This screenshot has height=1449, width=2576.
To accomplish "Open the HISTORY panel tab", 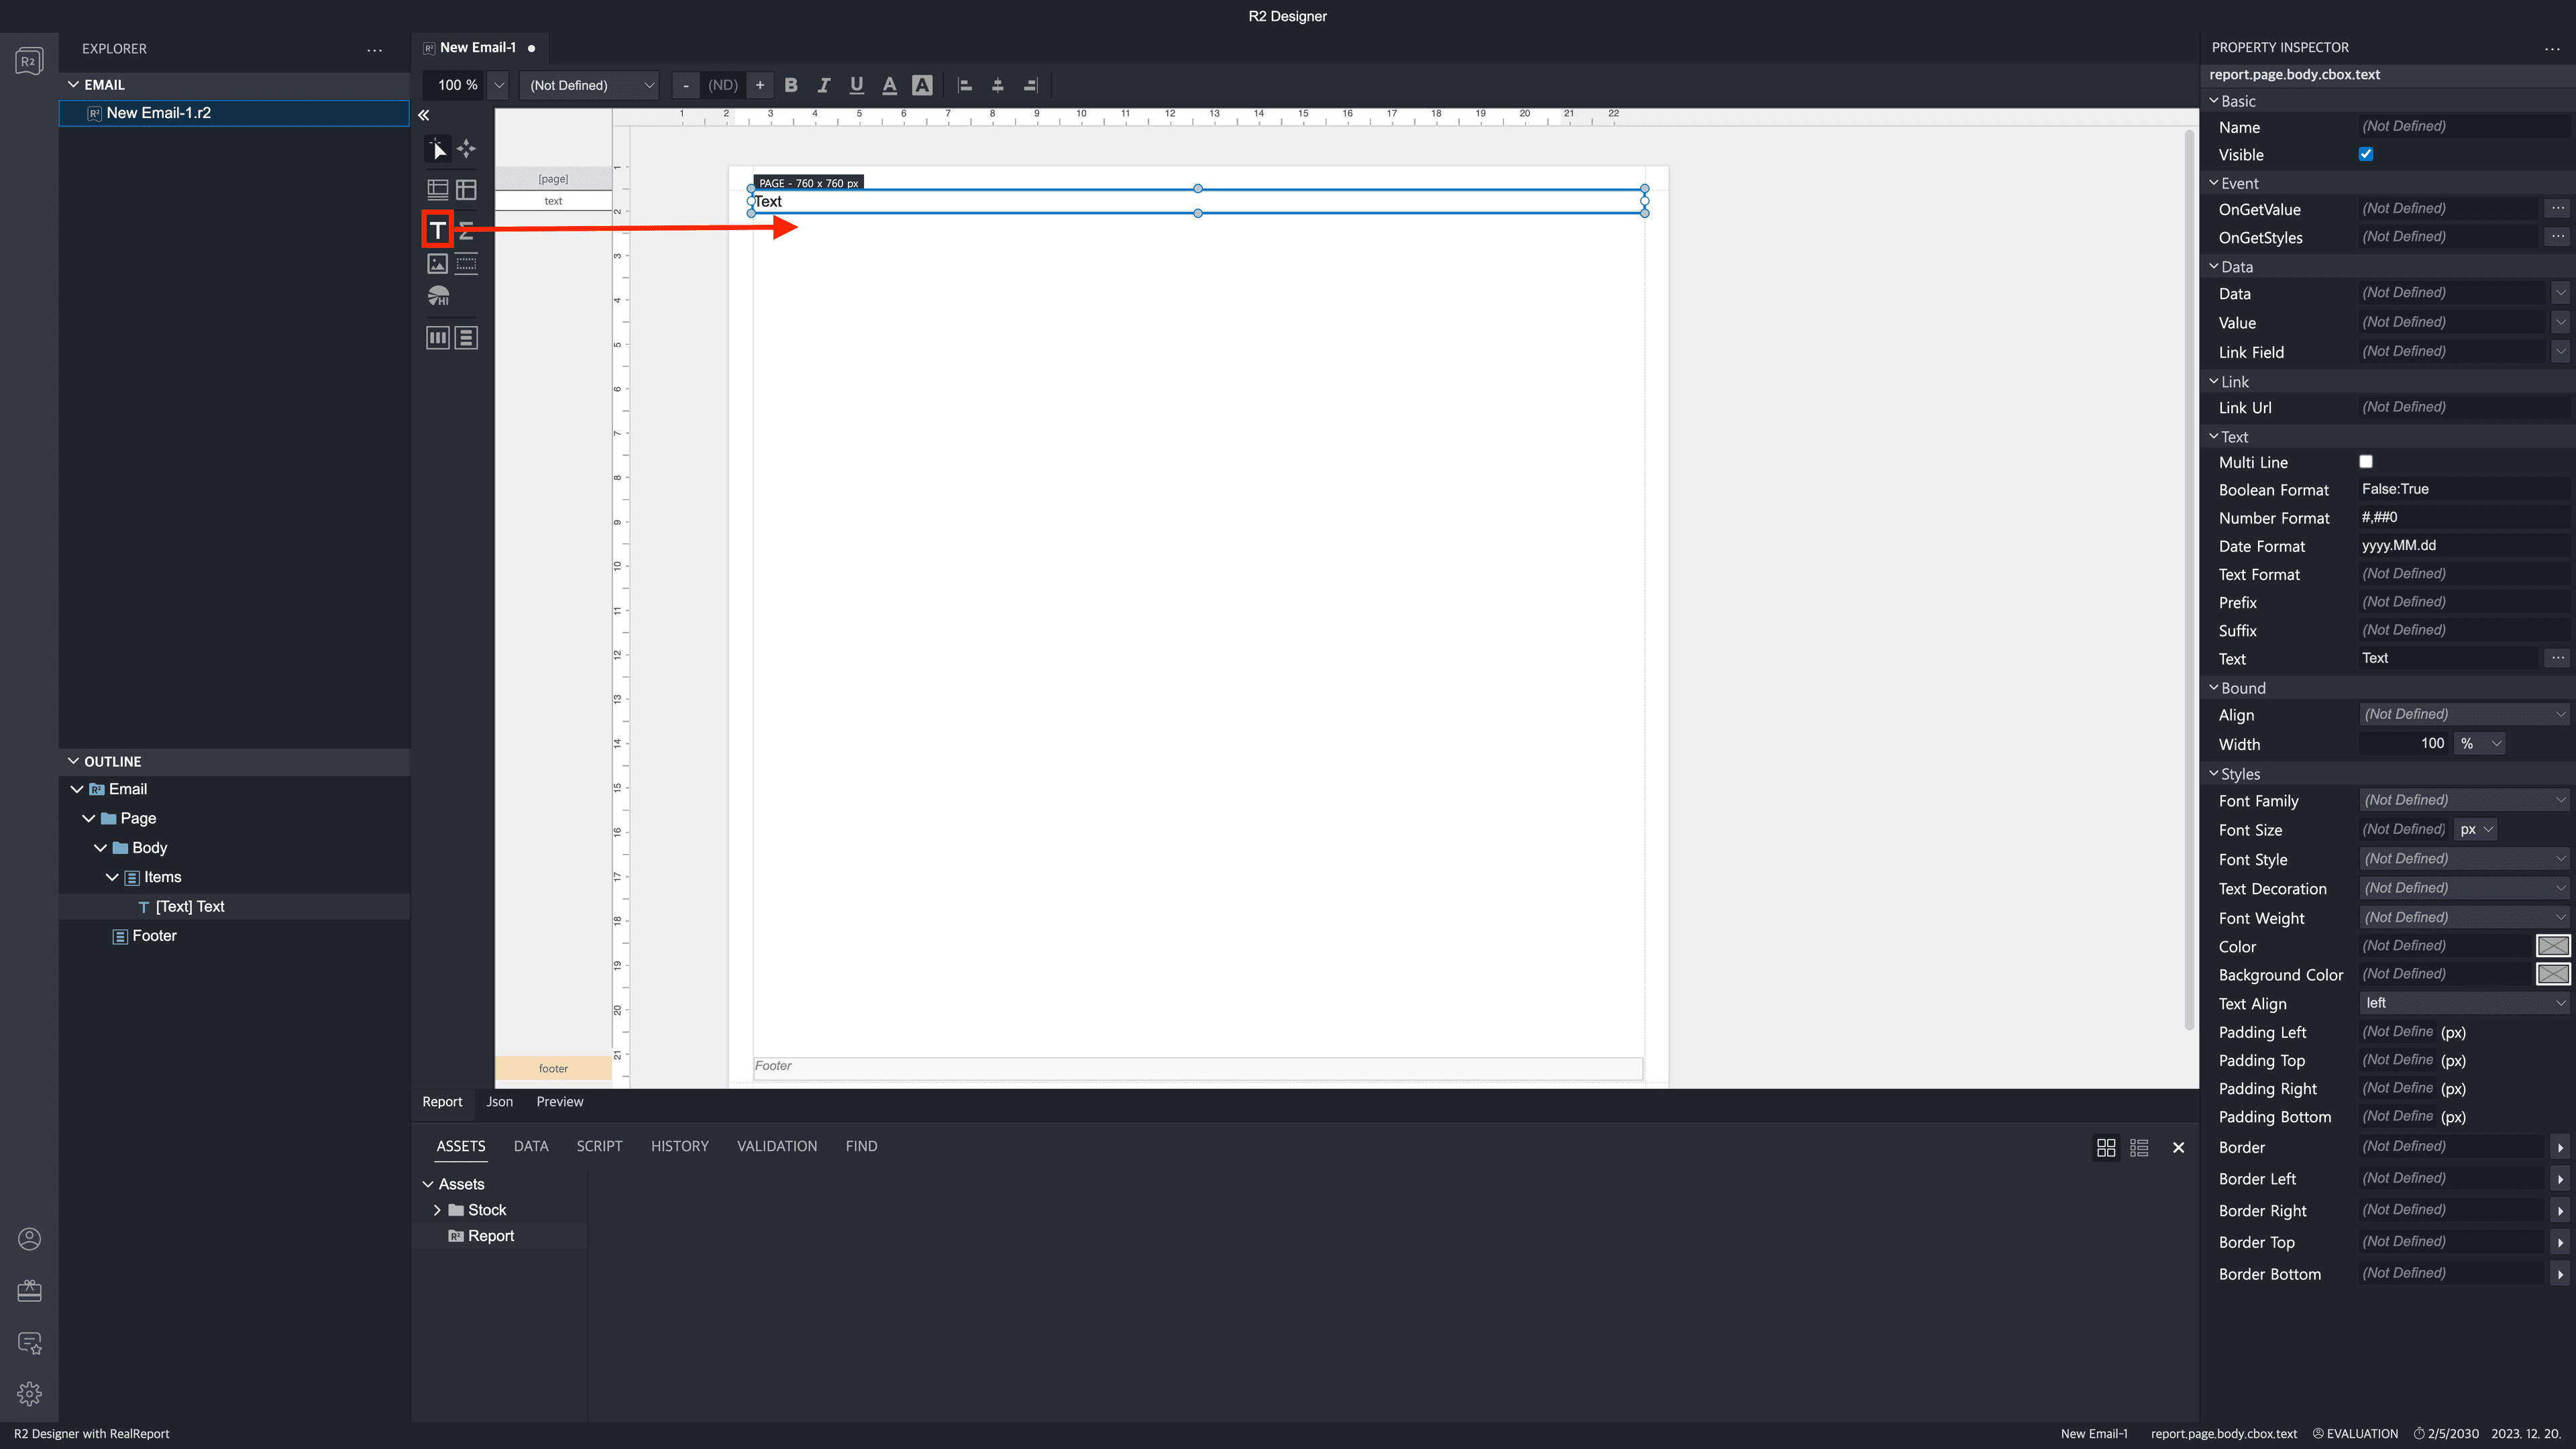I will click(679, 1146).
